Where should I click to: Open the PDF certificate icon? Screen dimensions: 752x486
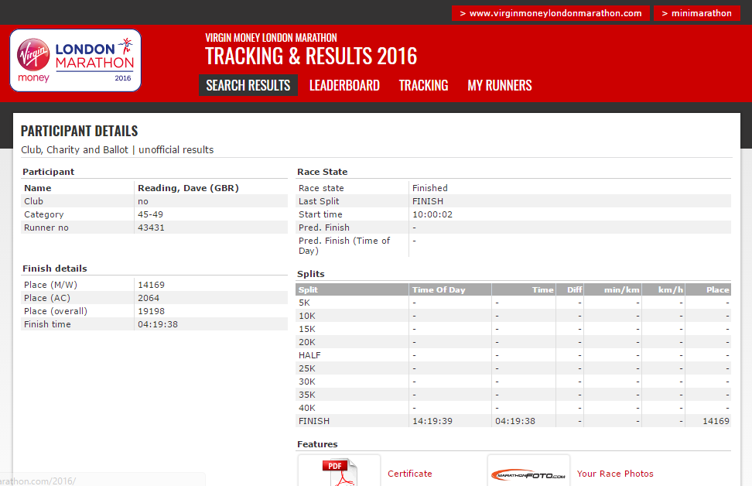[x=340, y=471]
